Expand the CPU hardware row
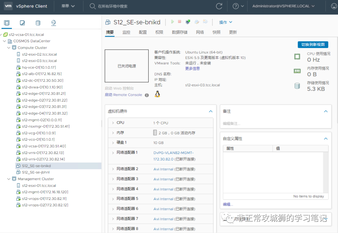 tap(113, 123)
